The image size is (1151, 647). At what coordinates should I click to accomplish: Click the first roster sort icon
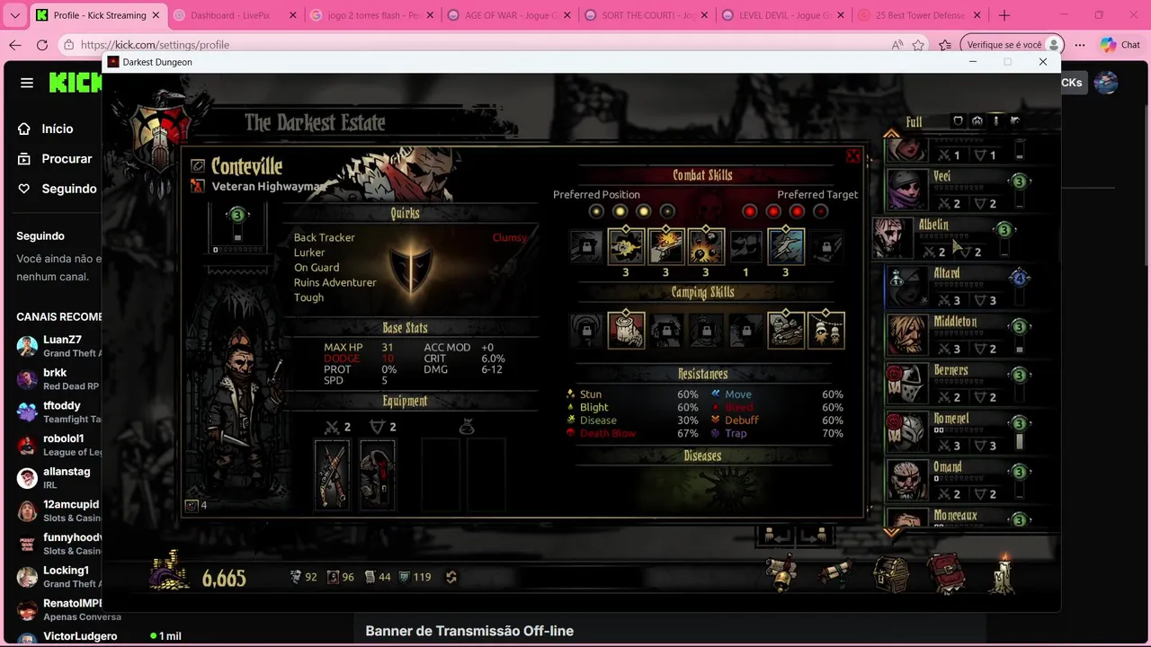point(958,120)
